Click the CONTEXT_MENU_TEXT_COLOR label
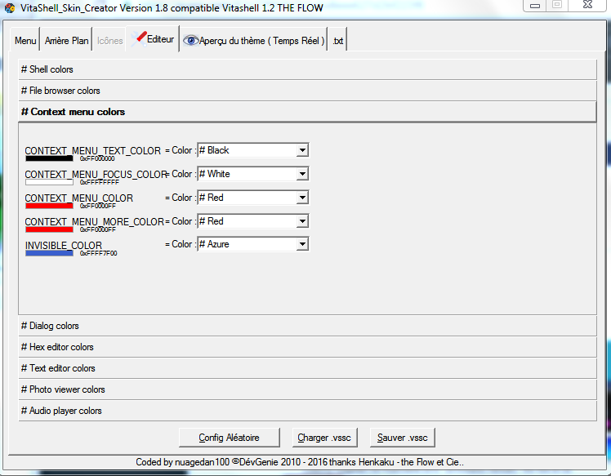Image resolution: width=611 pixels, height=476 pixels. click(93, 151)
